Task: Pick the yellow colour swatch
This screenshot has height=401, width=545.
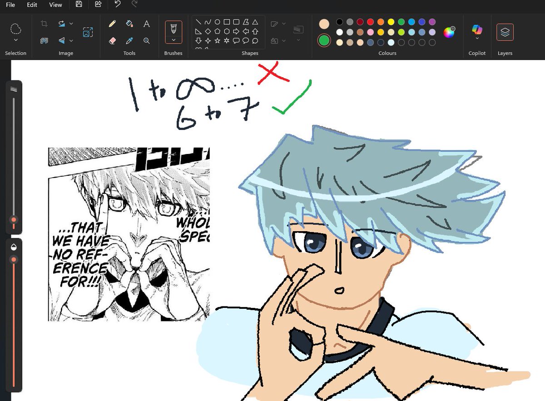Action: 391,22
